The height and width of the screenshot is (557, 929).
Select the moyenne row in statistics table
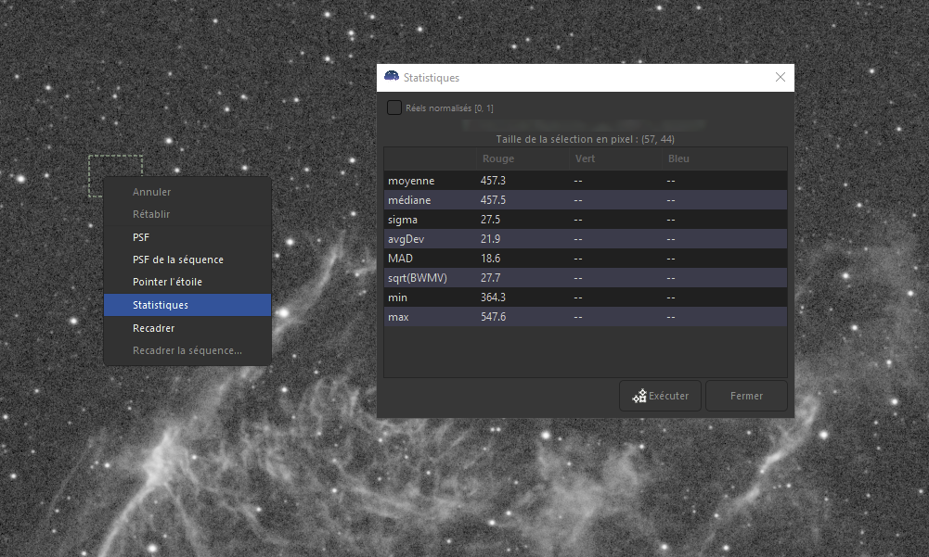click(x=586, y=181)
